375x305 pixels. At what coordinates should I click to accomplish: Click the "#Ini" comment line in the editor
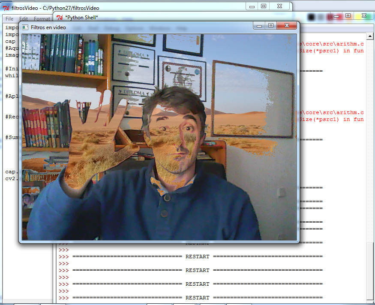tap(12, 69)
